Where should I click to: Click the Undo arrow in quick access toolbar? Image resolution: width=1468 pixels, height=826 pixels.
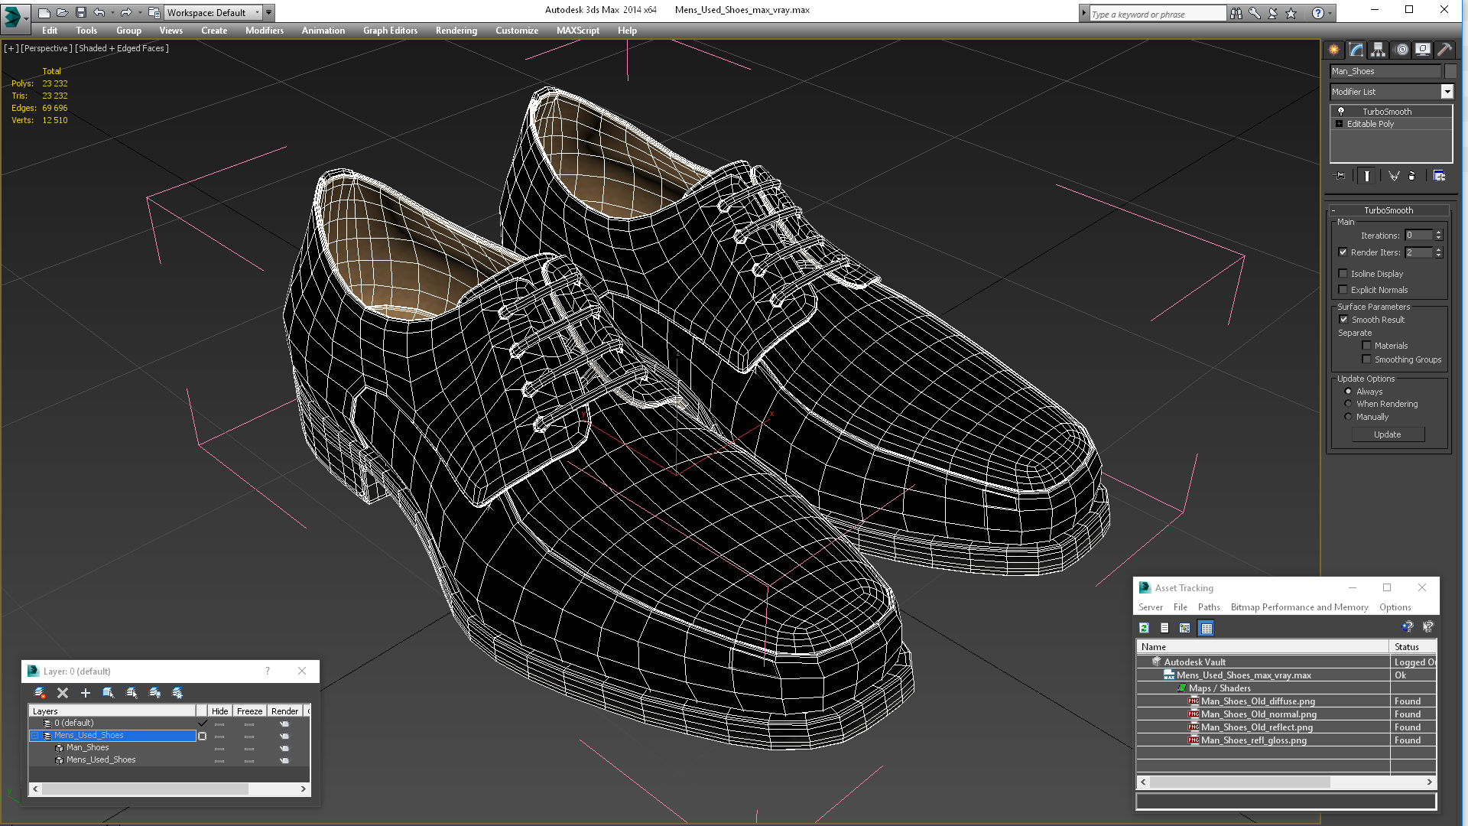[x=99, y=12]
